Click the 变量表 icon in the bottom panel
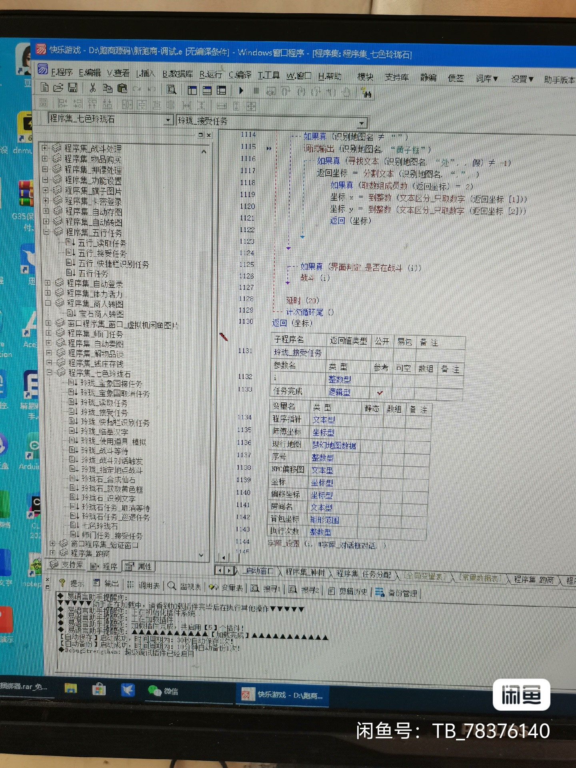The image size is (576, 768). coord(214,587)
